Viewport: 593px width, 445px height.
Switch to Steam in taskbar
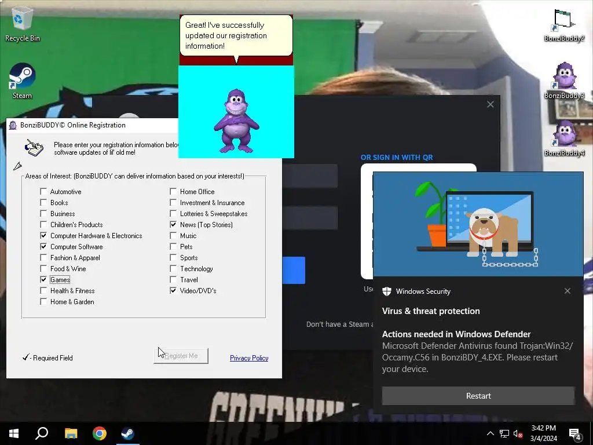tap(128, 433)
